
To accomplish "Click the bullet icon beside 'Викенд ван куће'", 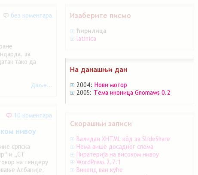I will pos(72,170).
